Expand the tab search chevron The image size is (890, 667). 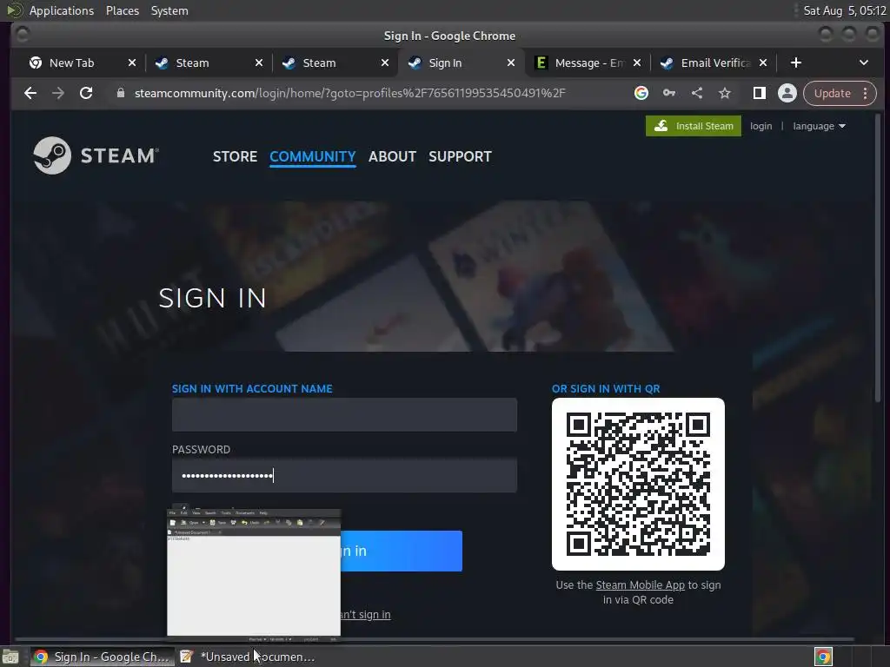click(864, 63)
